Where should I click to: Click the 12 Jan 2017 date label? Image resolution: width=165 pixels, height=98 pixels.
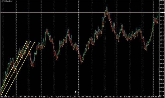(11, 97)
